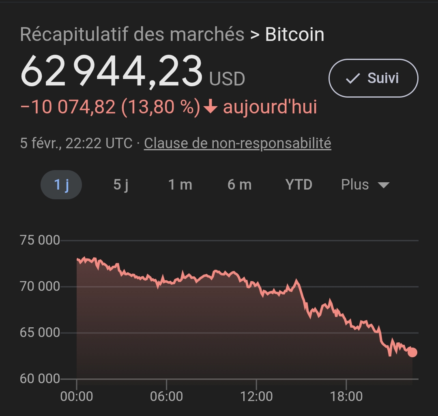Open the Clause de non-responsabilité link

[x=238, y=143]
